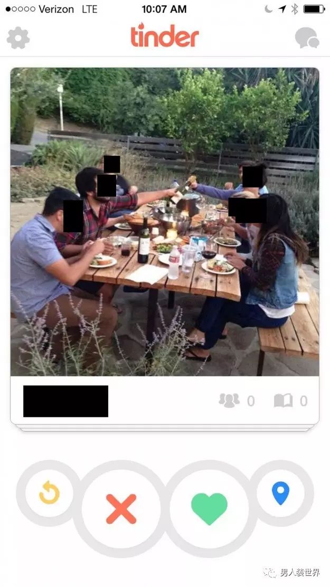Viewport: 330px width, 587px height.
Task: Tap the tinder flame logo
Action: [x=164, y=35]
